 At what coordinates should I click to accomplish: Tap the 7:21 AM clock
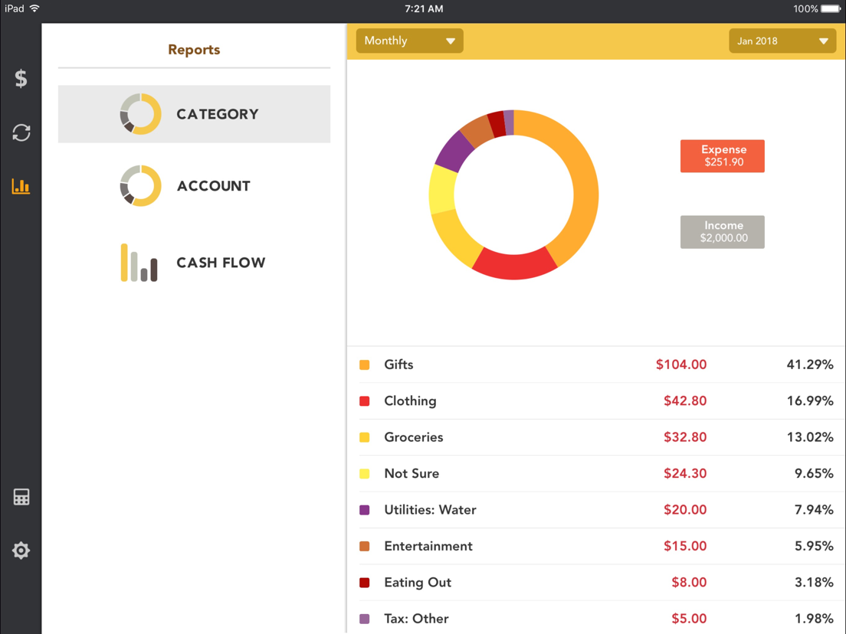pos(424,8)
